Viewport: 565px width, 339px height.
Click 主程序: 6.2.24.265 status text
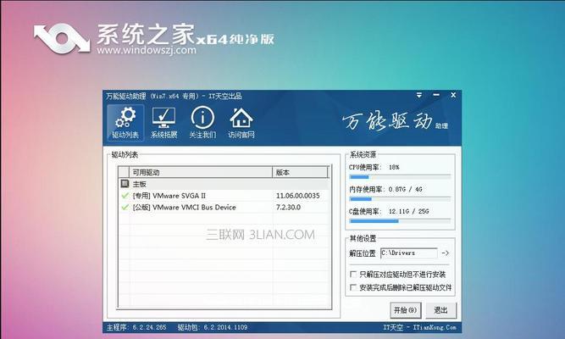click(136, 327)
